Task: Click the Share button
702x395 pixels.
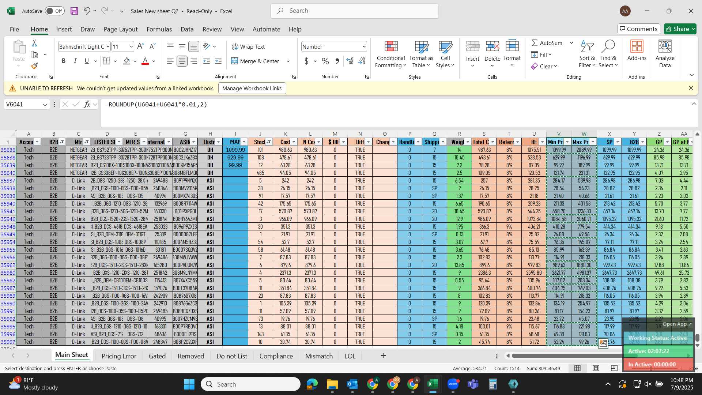Action: pyautogui.click(x=680, y=29)
